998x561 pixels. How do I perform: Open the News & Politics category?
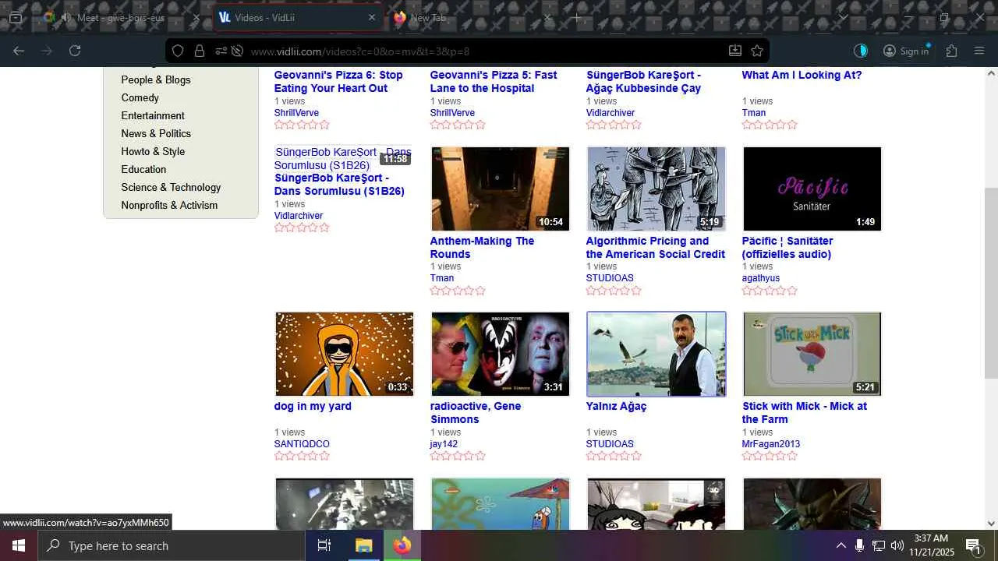pos(156,133)
